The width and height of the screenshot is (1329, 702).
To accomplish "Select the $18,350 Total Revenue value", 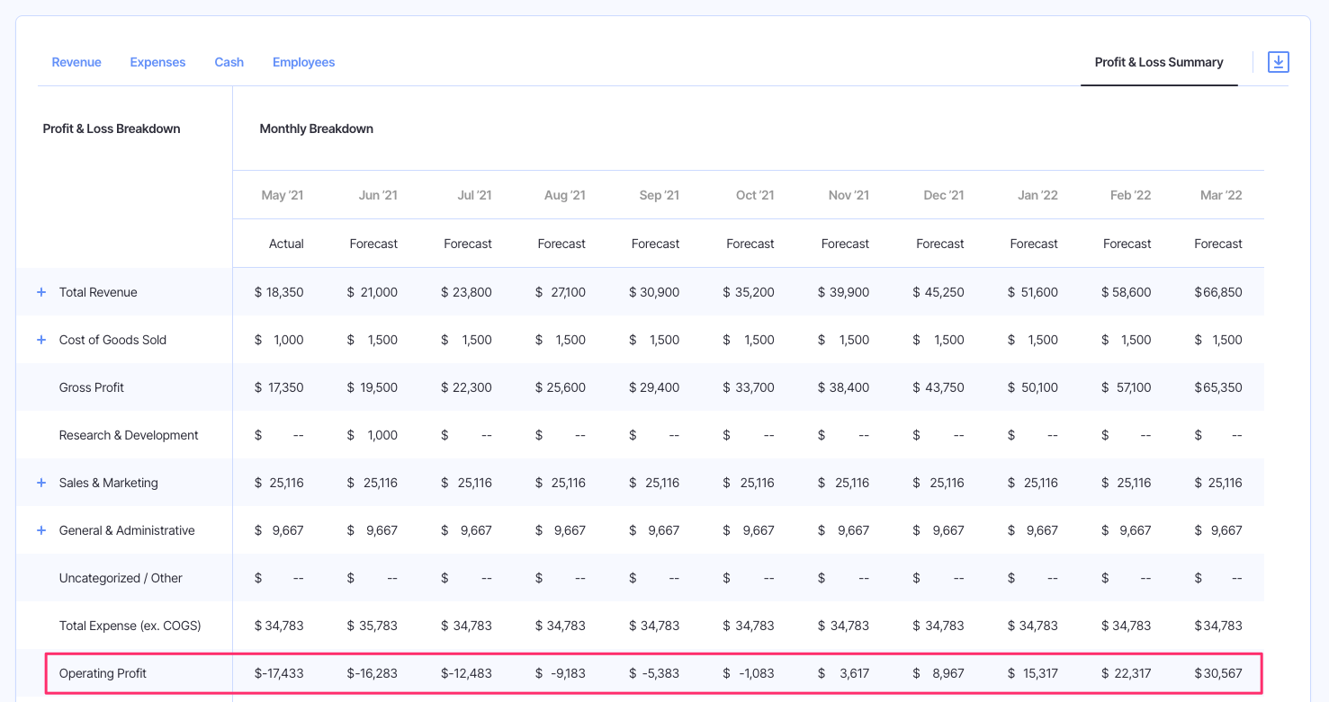I will [281, 291].
